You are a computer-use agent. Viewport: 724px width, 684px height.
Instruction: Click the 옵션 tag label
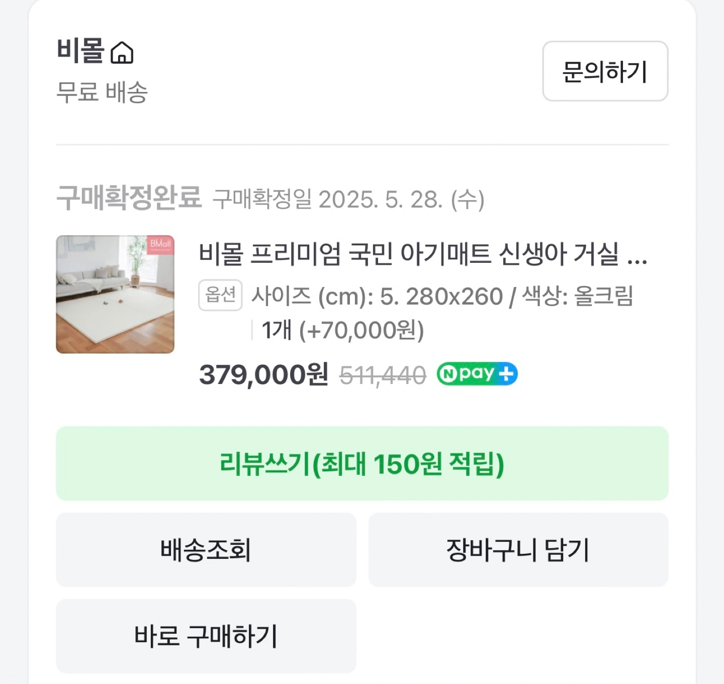pos(220,295)
